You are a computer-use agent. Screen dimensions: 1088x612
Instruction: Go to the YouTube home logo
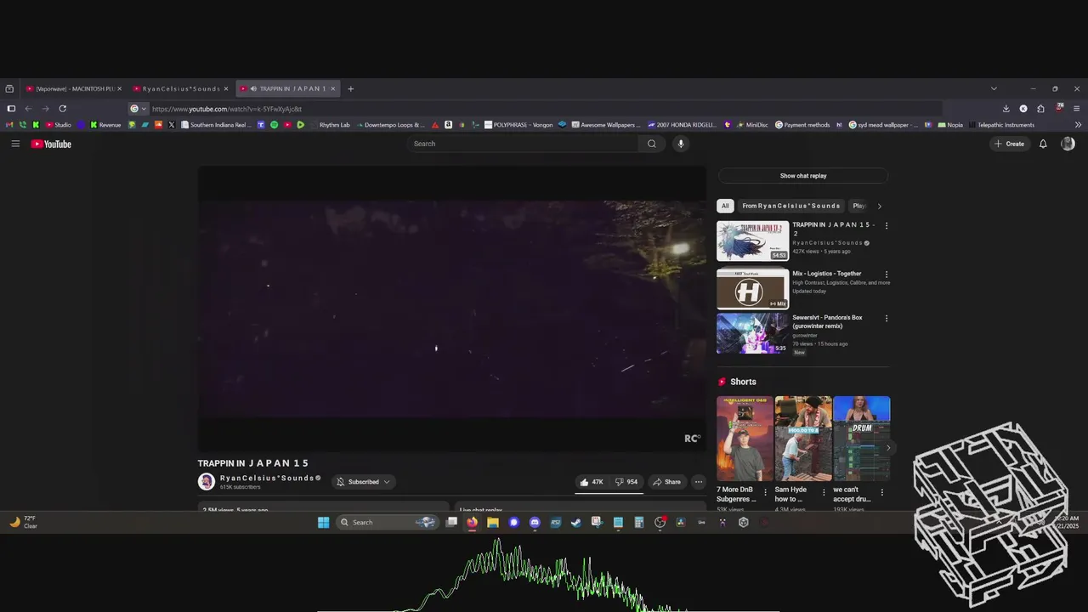[51, 144]
